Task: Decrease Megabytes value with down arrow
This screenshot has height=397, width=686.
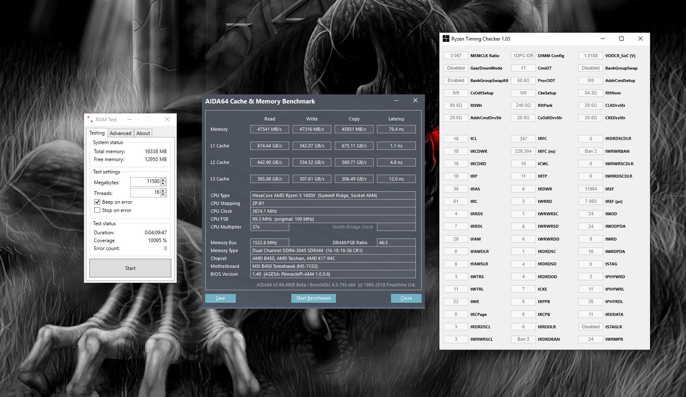Action: (x=163, y=183)
